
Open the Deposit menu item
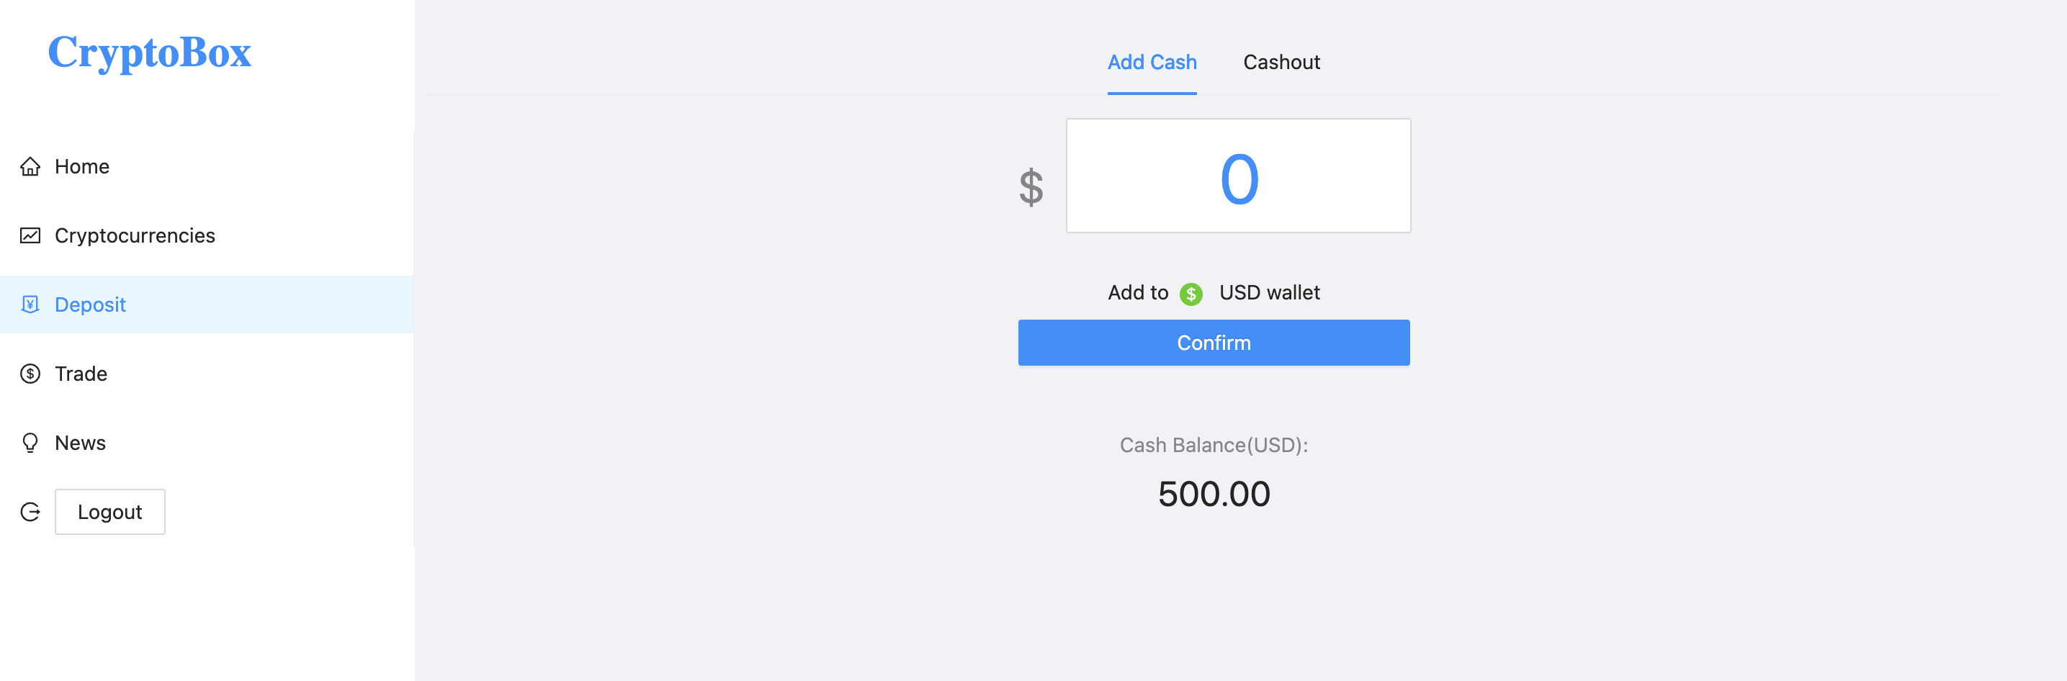(x=90, y=305)
